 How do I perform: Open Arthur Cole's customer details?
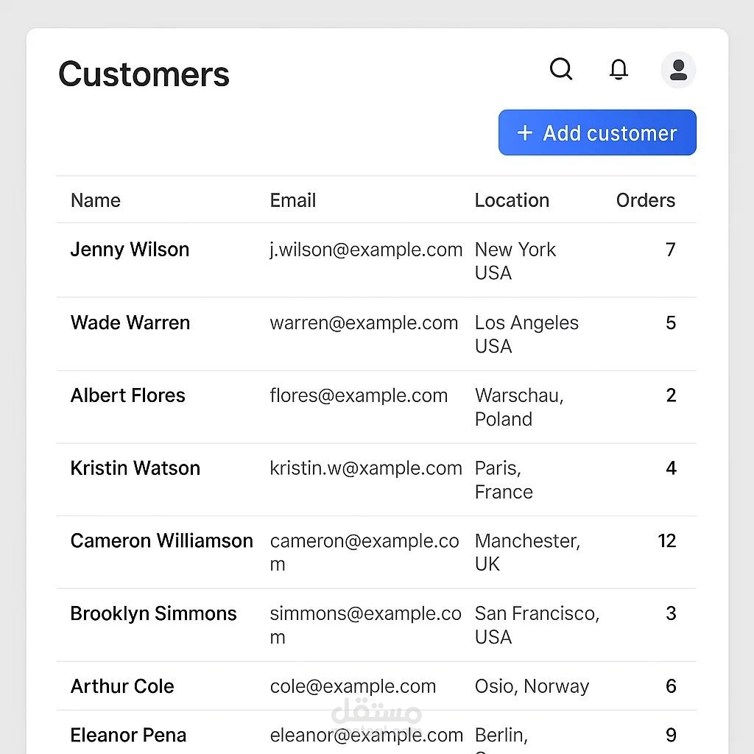pyautogui.click(x=122, y=686)
